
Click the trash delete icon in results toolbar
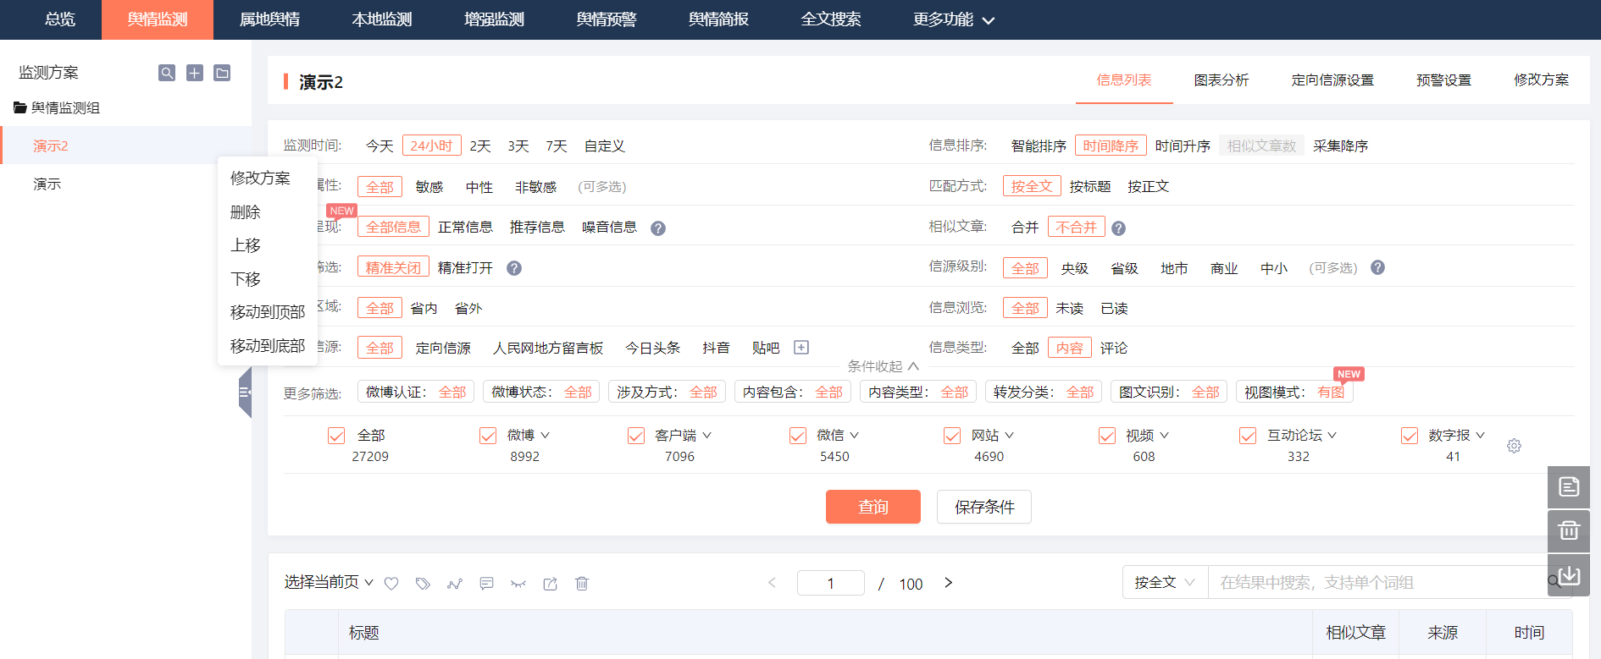[x=582, y=584]
